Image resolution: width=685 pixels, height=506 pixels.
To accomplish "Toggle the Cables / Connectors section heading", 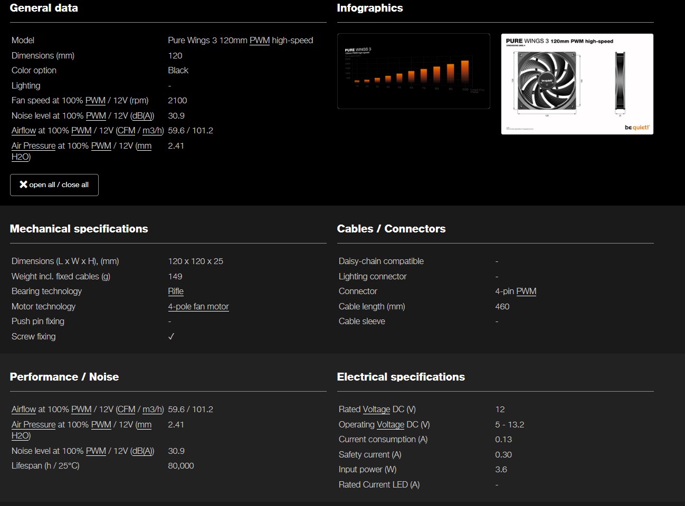I will click(x=392, y=229).
